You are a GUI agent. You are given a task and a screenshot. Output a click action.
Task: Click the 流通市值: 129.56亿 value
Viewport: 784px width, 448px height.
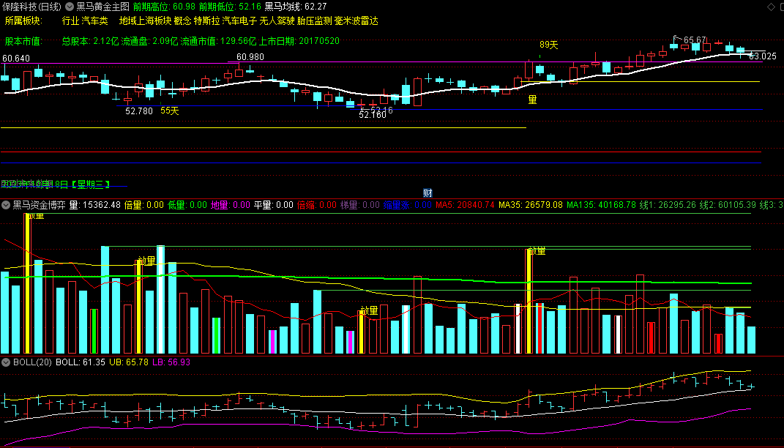(218, 41)
